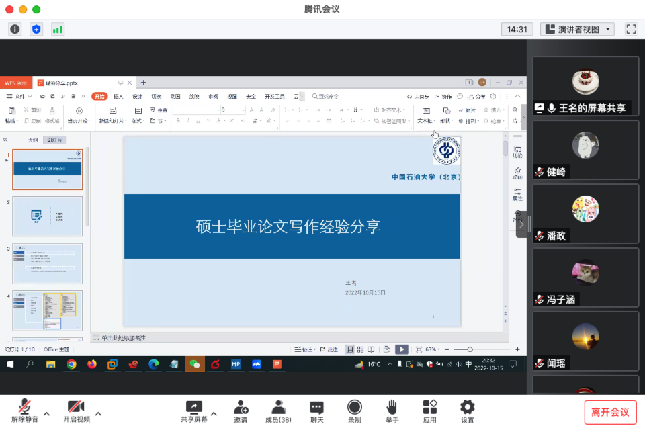Viewport: 645px width, 430px height.
Task: Toggle bold formatting in the ribbon
Action: pos(178,120)
